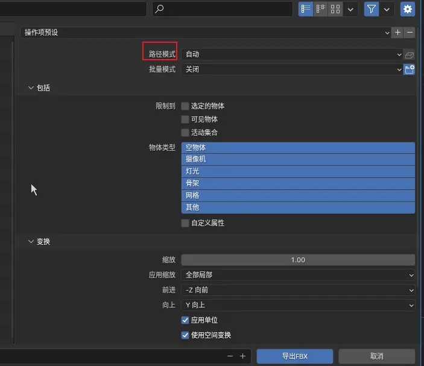This screenshot has height=366, width=424.
Task: Uncheck the 使用空间变换 checkbox
Action: point(185,335)
